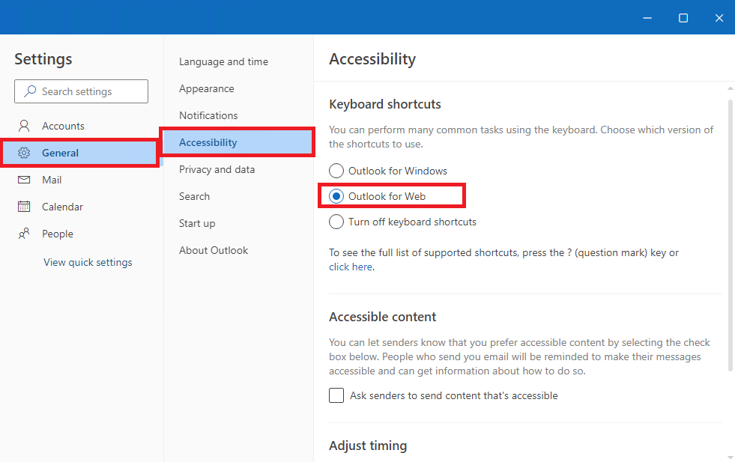The width and height of the screenshot is (735, 462).
Task: Select Turn off keyboard shortcuts option
Action: 336,221
